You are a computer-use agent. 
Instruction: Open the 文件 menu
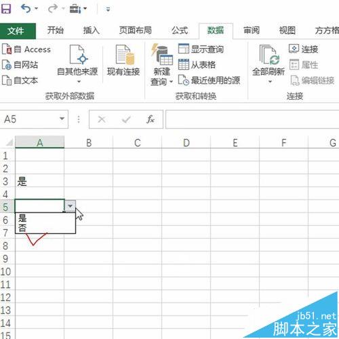click(x=18, y=31)
